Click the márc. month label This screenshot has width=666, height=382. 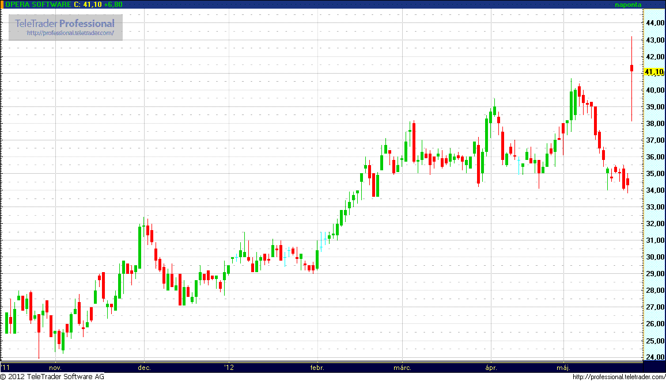(x=402, y=368)
